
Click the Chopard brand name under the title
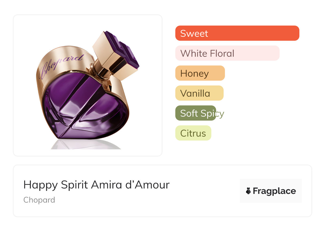point(39,200)
